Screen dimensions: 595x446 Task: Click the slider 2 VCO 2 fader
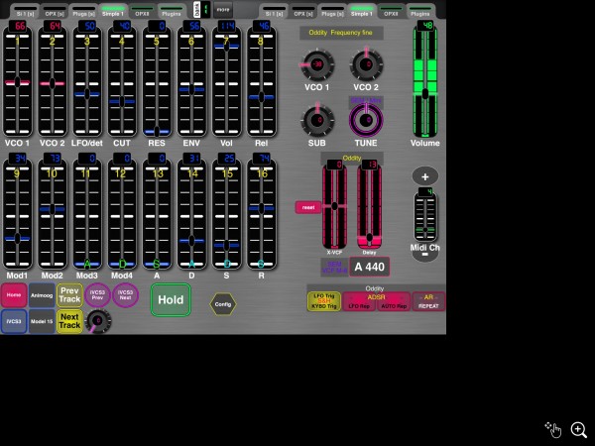coord(52,83)
